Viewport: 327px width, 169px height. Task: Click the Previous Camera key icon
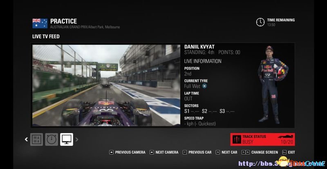[x=111, y=152]
